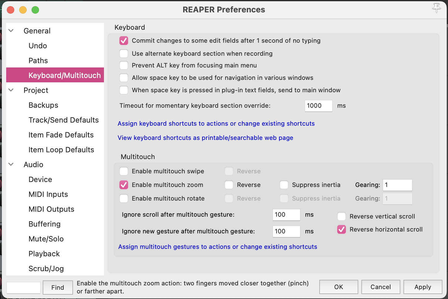The width and height of the screenshot is (448, 299).
Task: Click the Find button
Action: (x=58, y=287)
